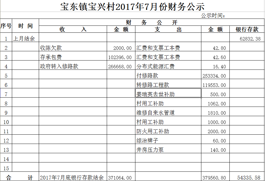
Task: Select the 上月结余 cell
Action: (25, 37)
